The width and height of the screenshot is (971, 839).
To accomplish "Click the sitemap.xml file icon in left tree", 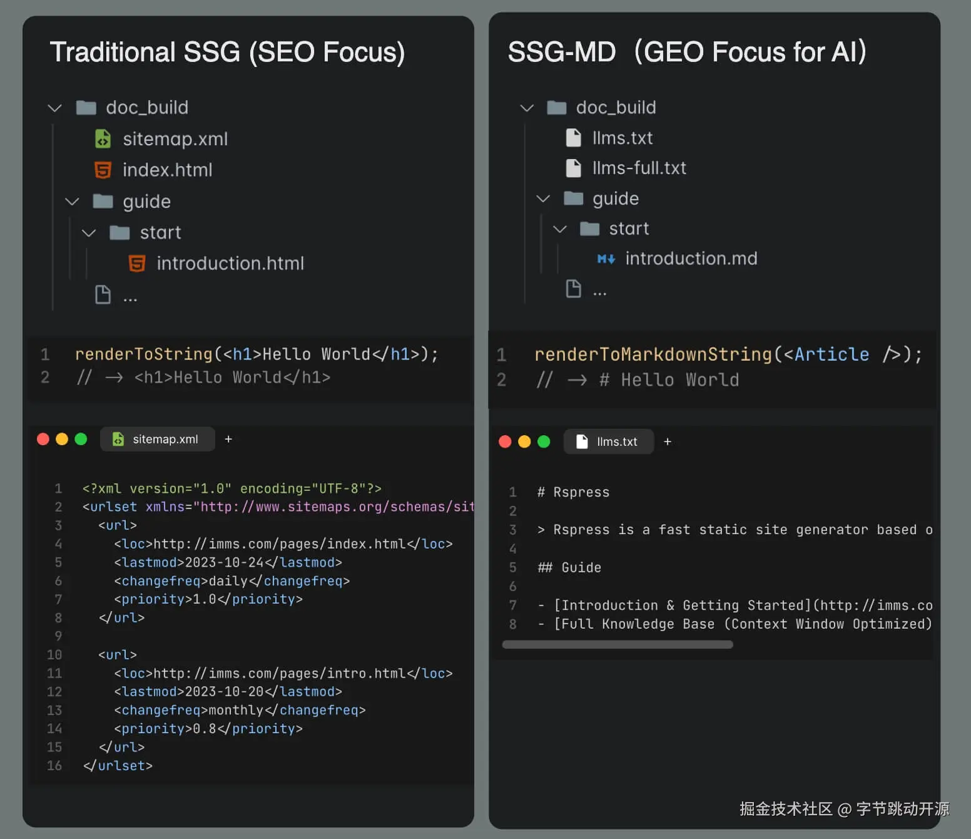I will pos(103,139).
